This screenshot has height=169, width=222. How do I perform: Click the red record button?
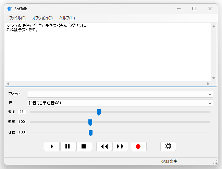click(139, 146)
